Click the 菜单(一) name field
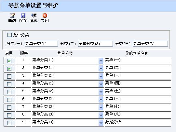 pos(138,61)
